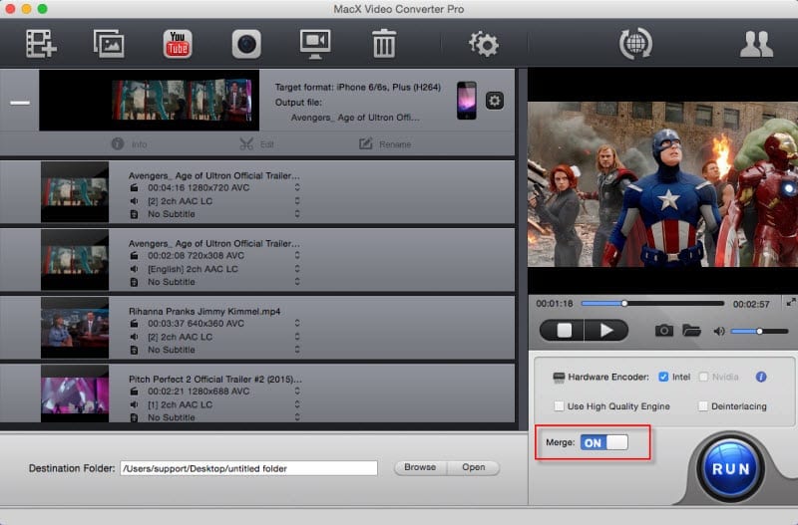The width and height of the screenshot is (798, 525).
Task: Collapse merged item with minus button
Action: 20,103
